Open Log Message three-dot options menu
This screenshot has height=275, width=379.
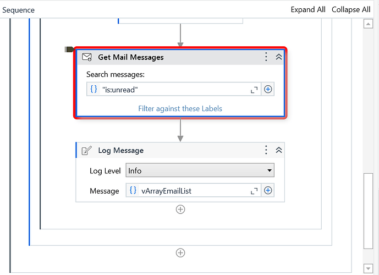(x=266, y=150)
